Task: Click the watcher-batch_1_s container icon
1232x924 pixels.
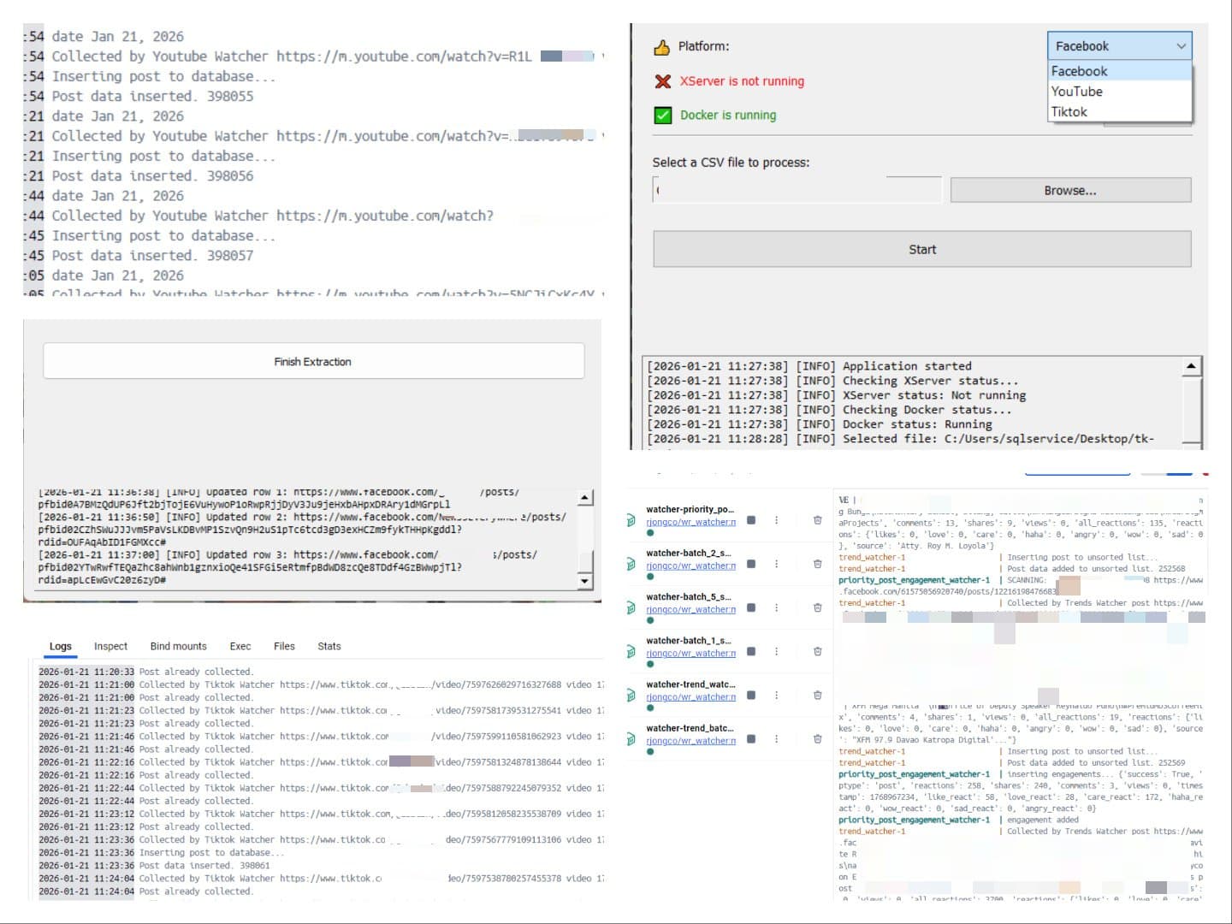Action: (631, 652)
